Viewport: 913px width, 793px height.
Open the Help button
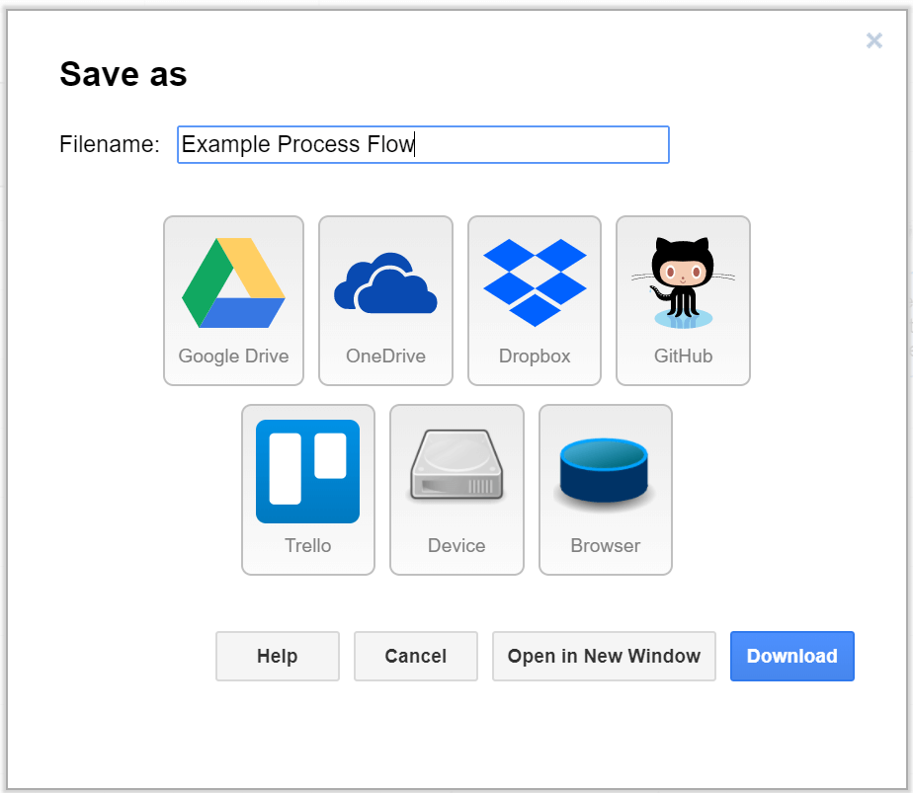[x=277, y=656]
